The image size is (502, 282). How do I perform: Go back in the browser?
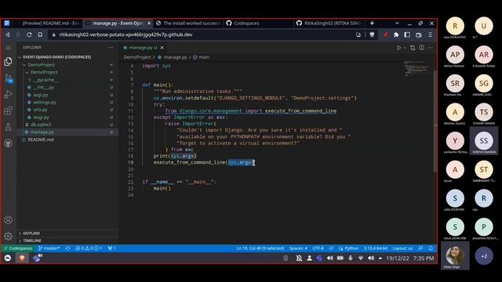pyautogui.click(x=8, y=34)
